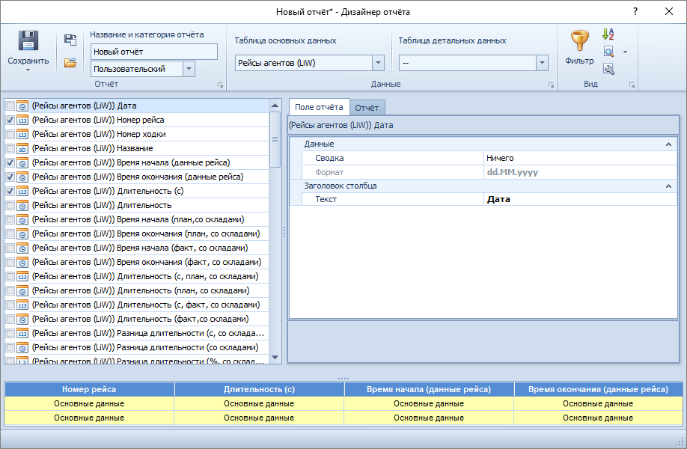
Task: Switch to the Поле отчёта tab
Action: click(x=319, y=107)
